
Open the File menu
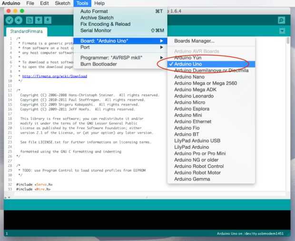point(30,3)
